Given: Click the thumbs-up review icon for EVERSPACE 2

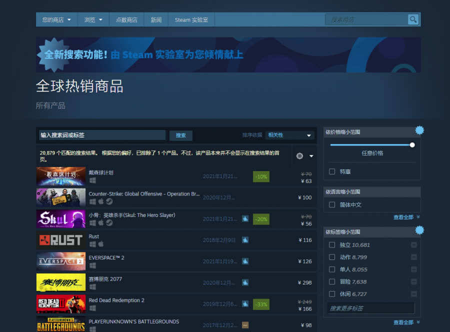Looking at the screenshot, I should (x=245, y=261).
